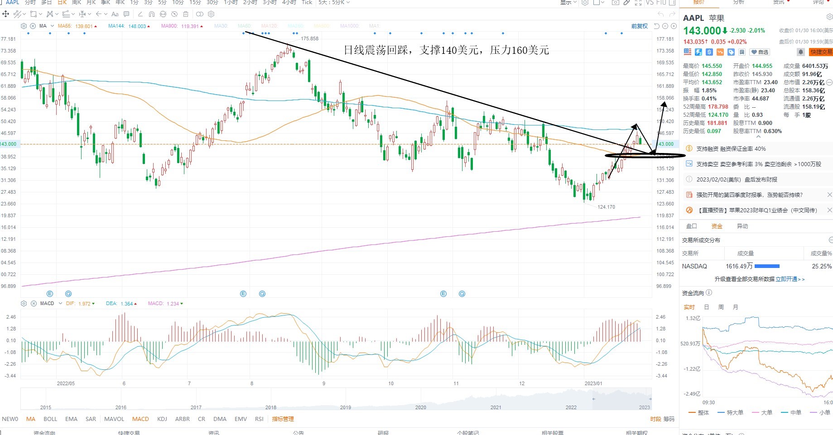This screenshot has height=435, width=833.
Task: Click first E earnings marker on chart
Action: (50, 294)
